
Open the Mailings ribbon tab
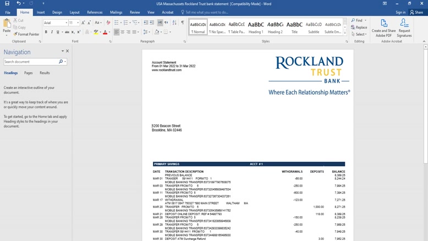116,12
